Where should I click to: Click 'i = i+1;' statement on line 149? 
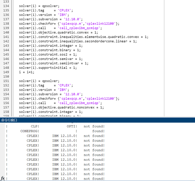point(27,72)
